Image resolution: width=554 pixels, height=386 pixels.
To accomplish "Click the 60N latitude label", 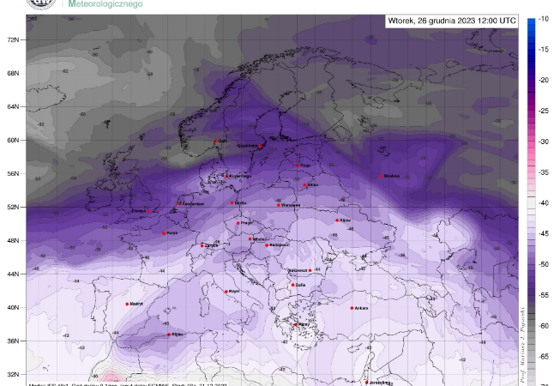I will tap(13, 141).
